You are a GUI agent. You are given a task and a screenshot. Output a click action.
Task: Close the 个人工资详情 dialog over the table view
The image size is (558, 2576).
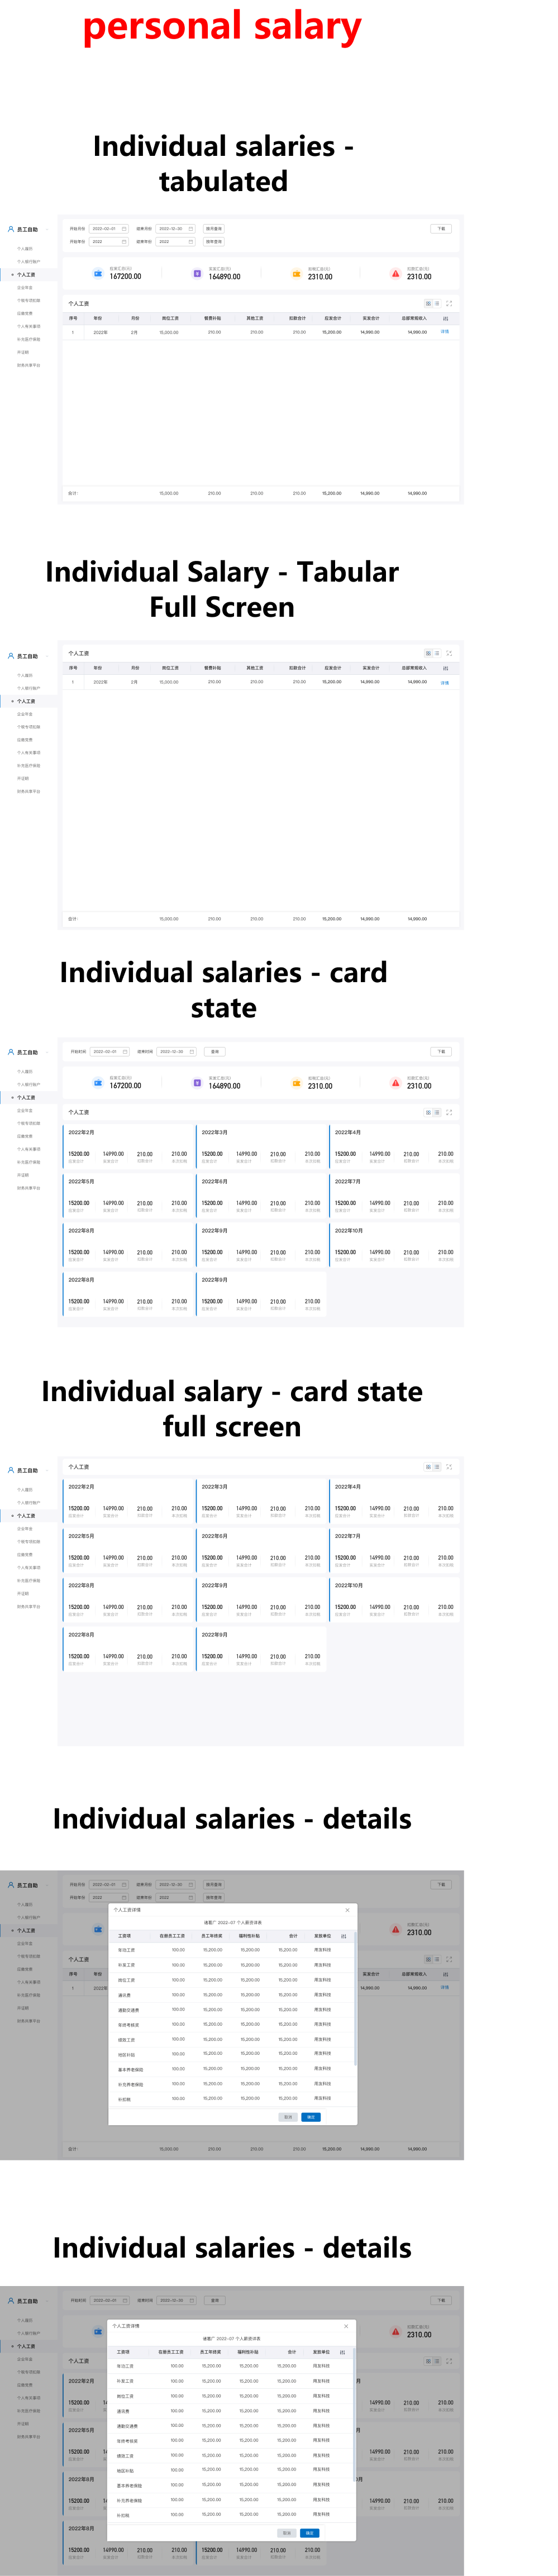(347, 1910)
